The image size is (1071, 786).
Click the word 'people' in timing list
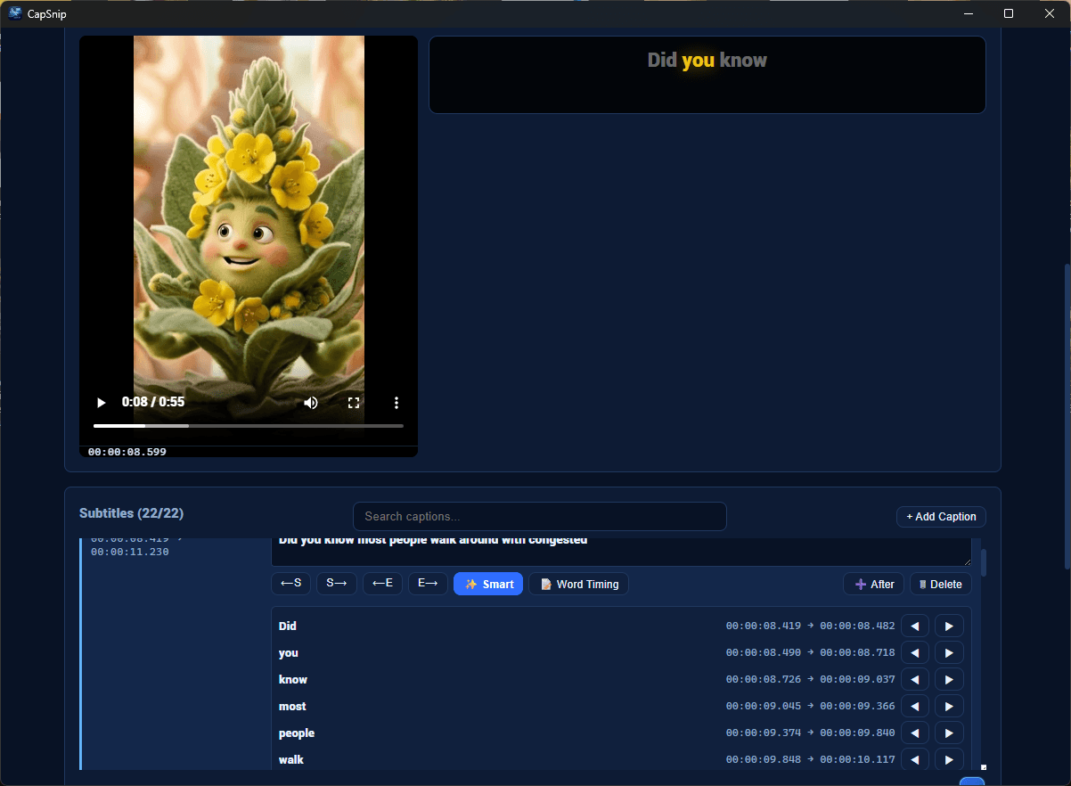pyautogui.click(x=297, y=733)
